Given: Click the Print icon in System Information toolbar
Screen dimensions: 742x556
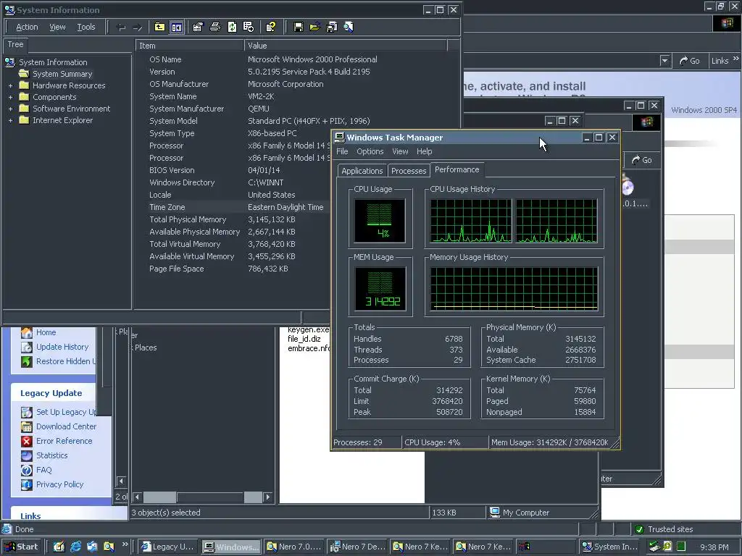Looking at the screenshot, I should click(215, 28).
